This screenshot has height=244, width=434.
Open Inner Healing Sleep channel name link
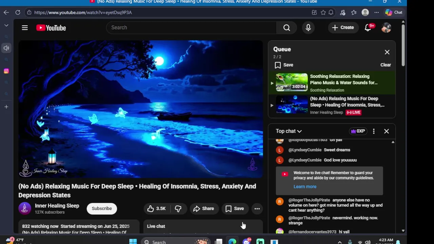click(57, 206)
